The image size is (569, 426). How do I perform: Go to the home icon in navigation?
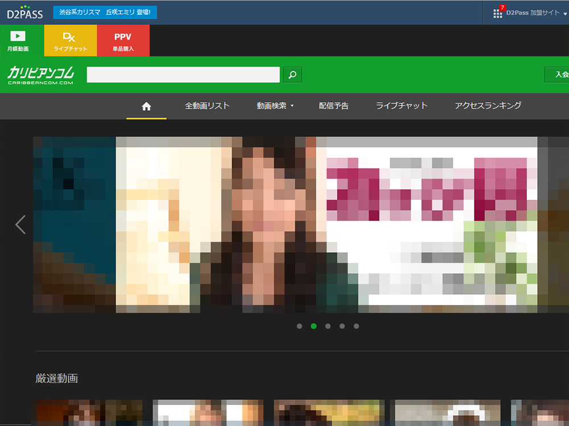146,106
